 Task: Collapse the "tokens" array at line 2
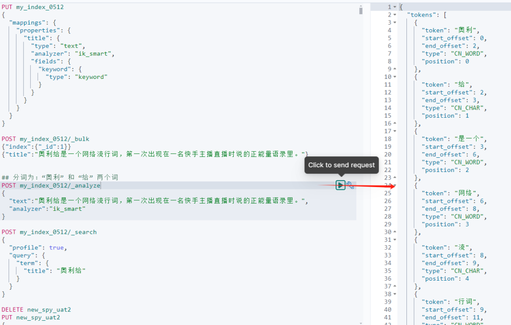[x=395, y=15]
